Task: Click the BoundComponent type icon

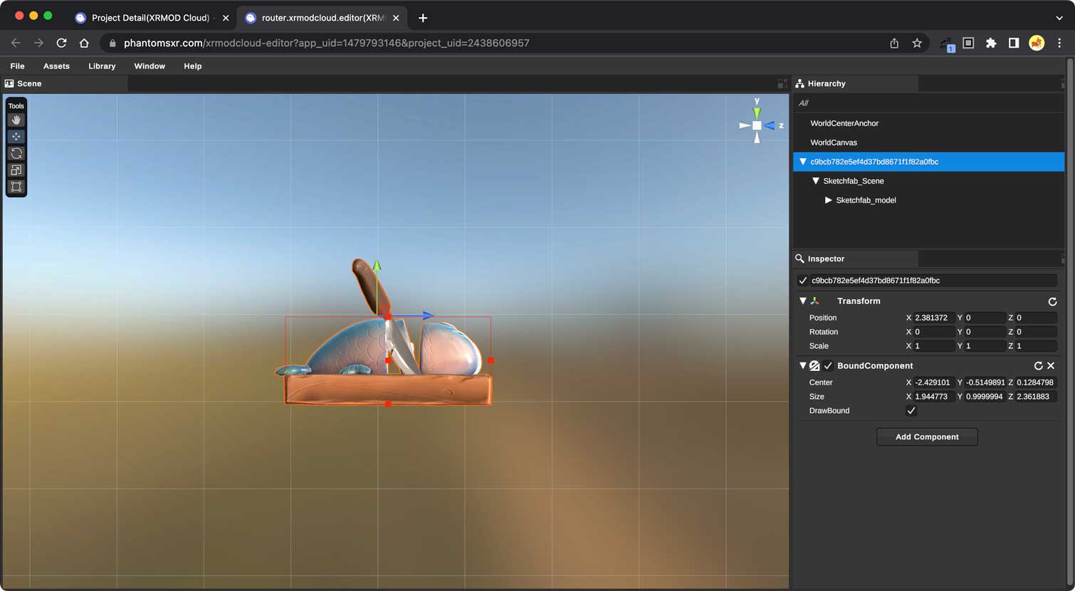Action: 814,366
